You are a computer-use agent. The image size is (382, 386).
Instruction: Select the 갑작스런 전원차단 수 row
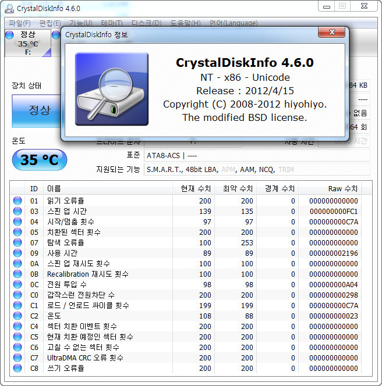(x=186, y=295)
